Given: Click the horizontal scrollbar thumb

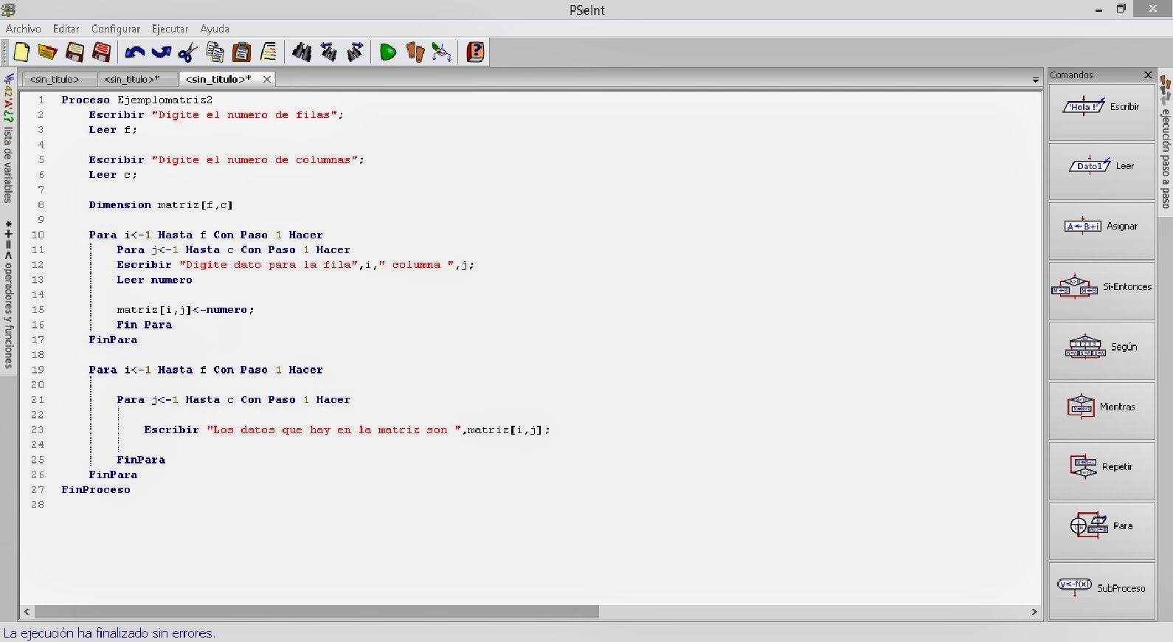Looking at the screenshot, I should tap(316, 612).
